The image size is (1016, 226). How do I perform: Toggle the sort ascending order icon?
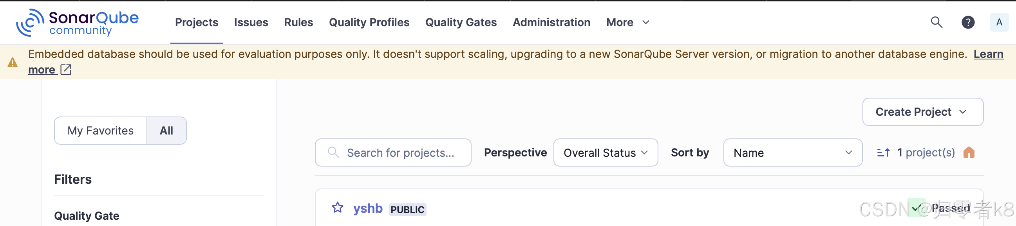[x=883, y=152]
